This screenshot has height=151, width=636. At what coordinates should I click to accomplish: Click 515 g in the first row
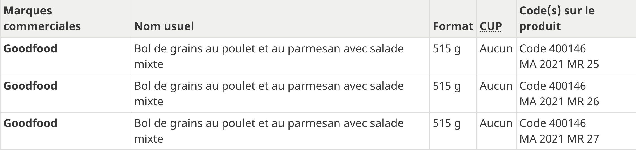(447, 49)
